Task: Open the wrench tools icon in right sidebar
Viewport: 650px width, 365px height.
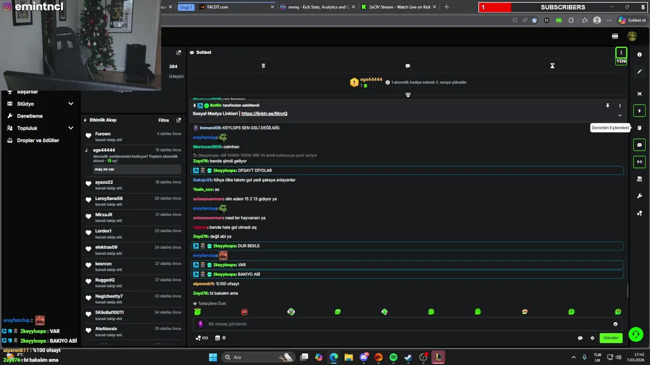Action: [x=639, y=196]
